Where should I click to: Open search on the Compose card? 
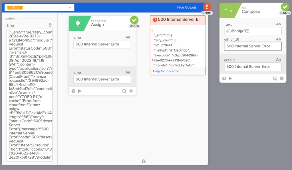tap(275, 78)
